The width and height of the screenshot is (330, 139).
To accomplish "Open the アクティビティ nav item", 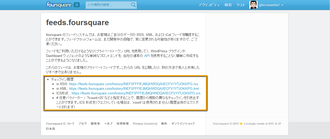I will [209, 5].
